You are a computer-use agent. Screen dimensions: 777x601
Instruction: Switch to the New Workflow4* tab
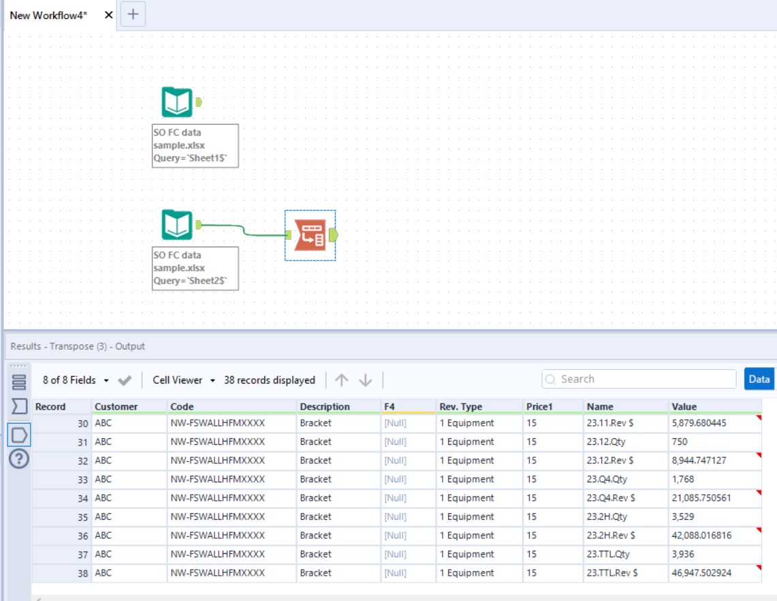click(x=48, y=15)
